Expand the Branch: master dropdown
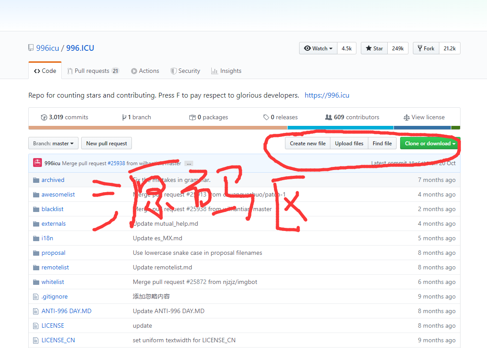 tap(53, 144)
